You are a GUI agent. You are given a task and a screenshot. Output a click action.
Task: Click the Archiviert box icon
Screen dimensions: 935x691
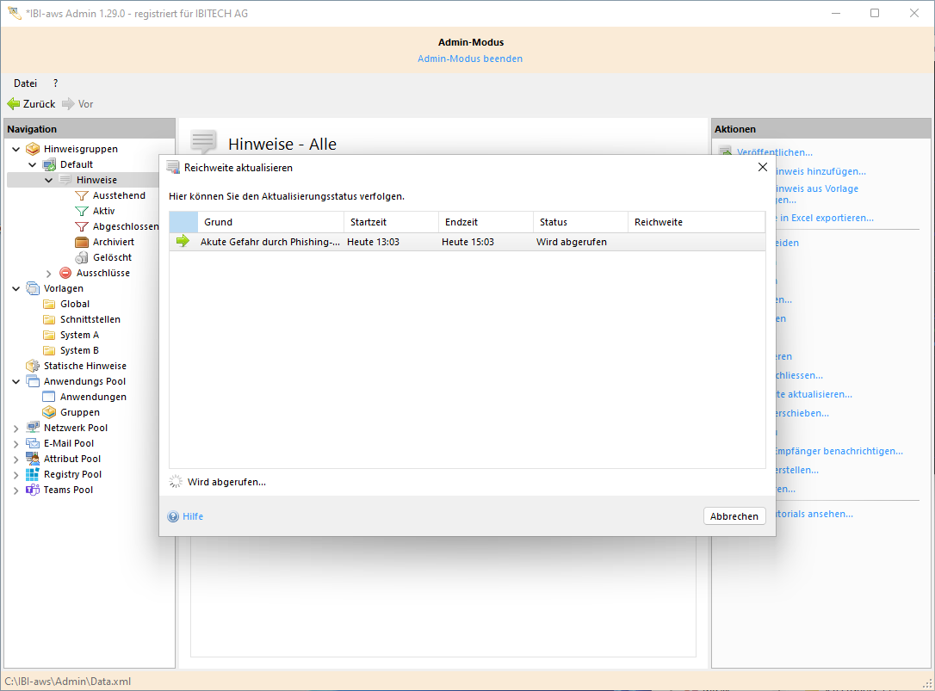point(82,242)
